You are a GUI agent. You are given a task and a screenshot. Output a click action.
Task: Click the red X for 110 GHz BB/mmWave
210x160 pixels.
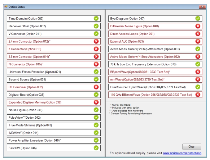click(198, 94)
